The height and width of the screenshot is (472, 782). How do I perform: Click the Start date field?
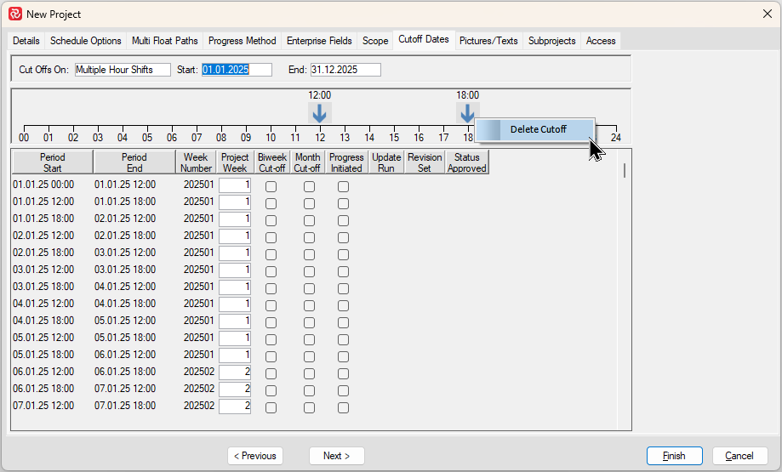click(x=237, y=70)
